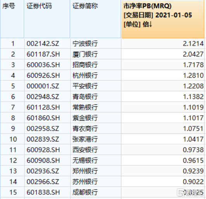Click the PB value 1.7178

point(193,65)
